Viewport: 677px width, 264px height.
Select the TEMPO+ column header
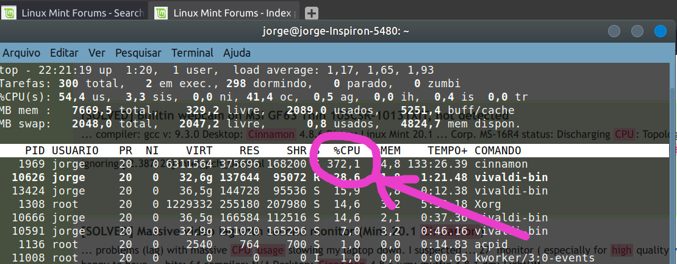coord(448,151)
